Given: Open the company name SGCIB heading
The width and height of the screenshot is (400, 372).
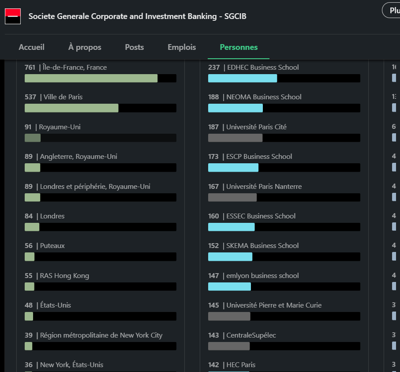Looking at the screenshot, I should (x=137, y=16).
